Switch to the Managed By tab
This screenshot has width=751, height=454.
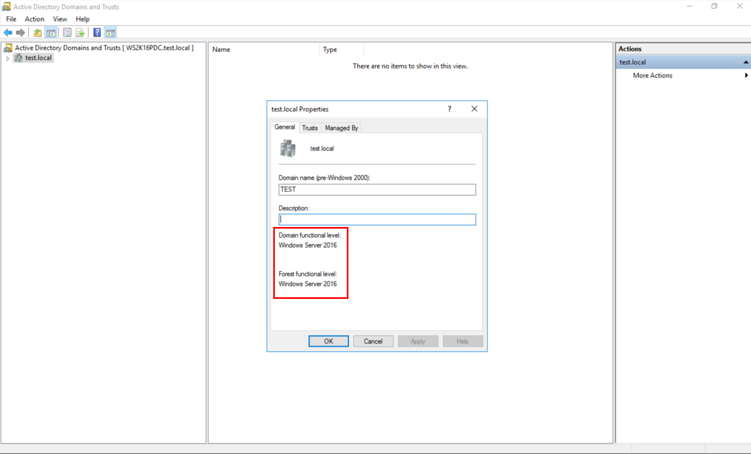tap(341, 128)
